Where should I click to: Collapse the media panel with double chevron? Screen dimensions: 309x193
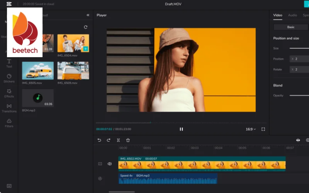pos(88,15)
